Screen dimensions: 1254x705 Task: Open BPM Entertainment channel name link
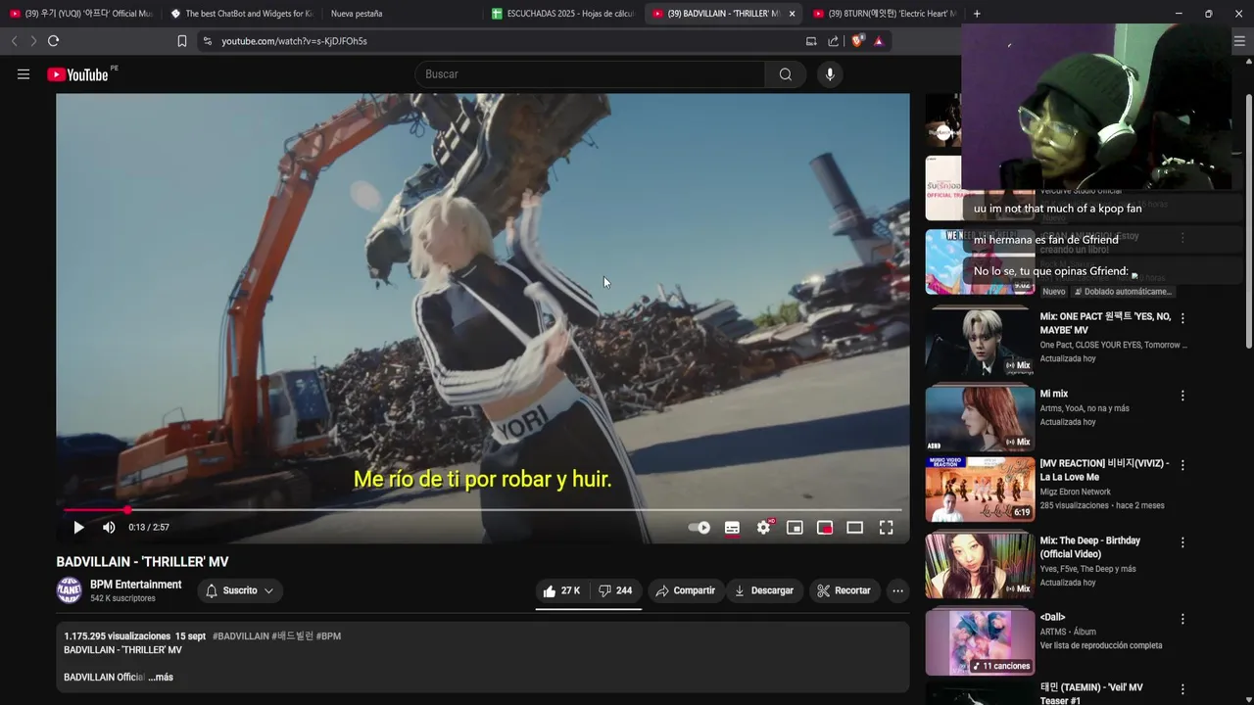tap(136, 585)
